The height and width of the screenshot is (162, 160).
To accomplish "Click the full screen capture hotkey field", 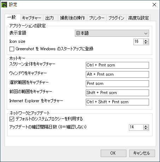I will 117,65.
